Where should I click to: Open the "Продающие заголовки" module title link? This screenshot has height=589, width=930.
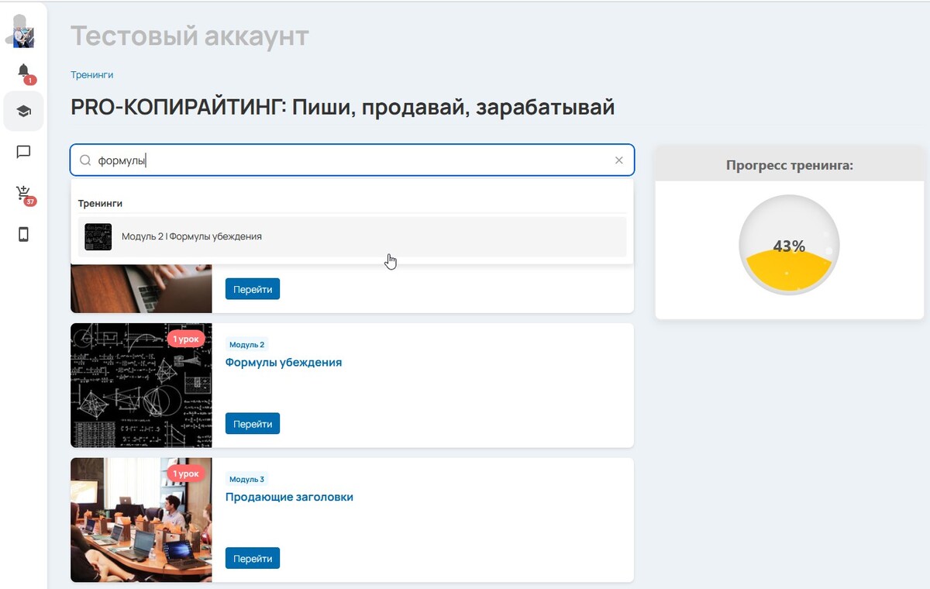point(289,497)
